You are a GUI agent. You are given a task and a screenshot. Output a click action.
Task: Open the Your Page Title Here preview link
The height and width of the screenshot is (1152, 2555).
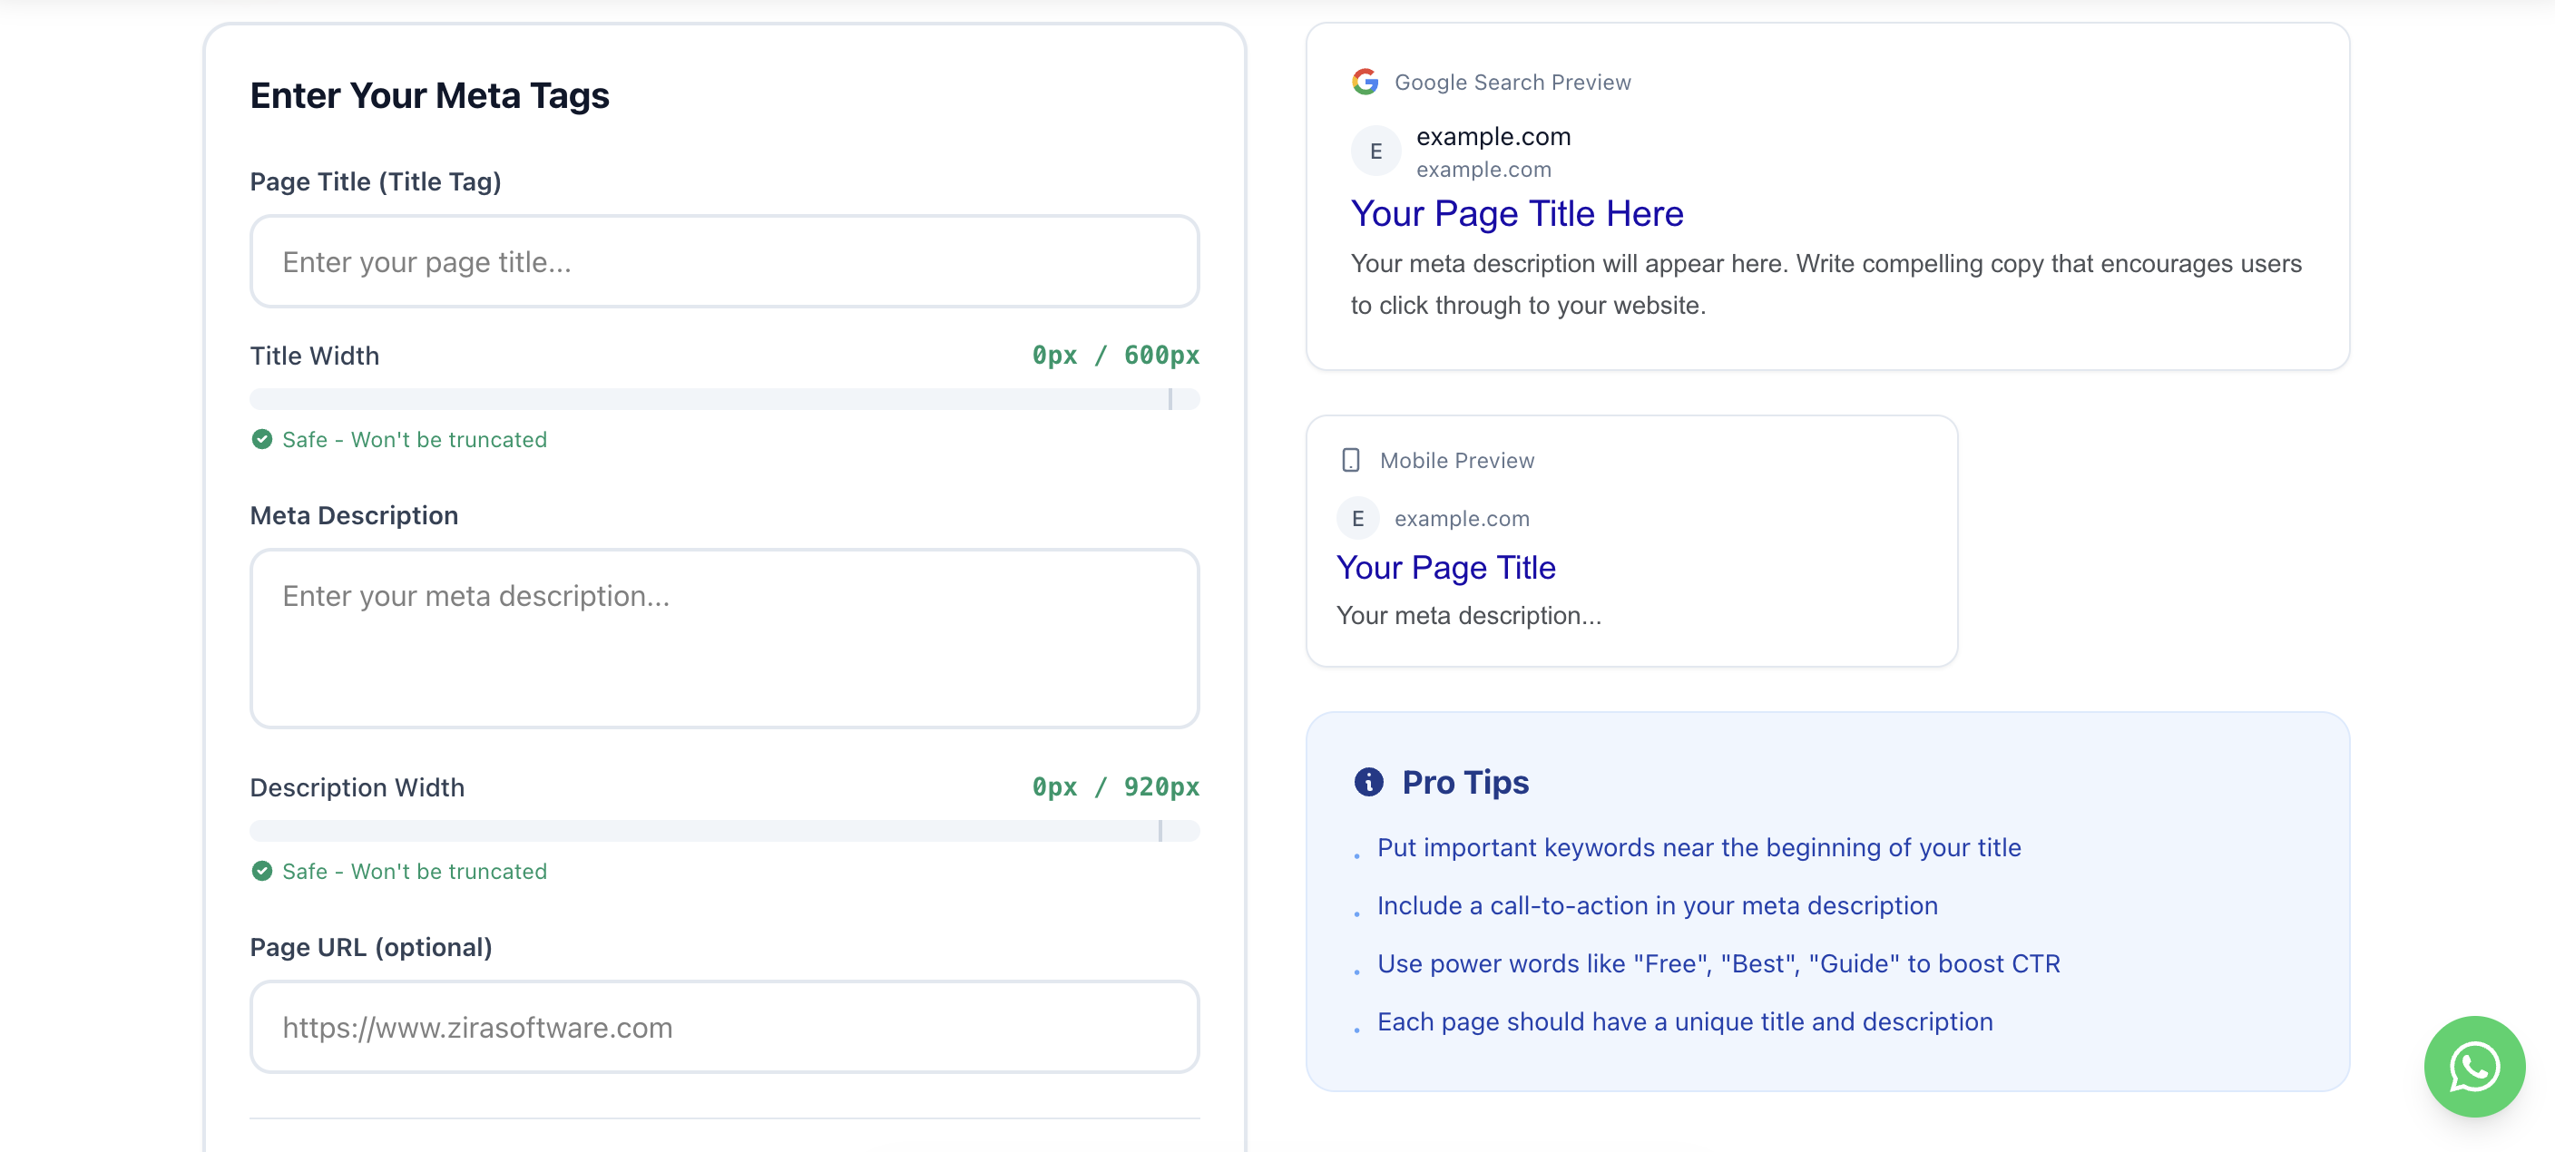tap(1516, 213)
